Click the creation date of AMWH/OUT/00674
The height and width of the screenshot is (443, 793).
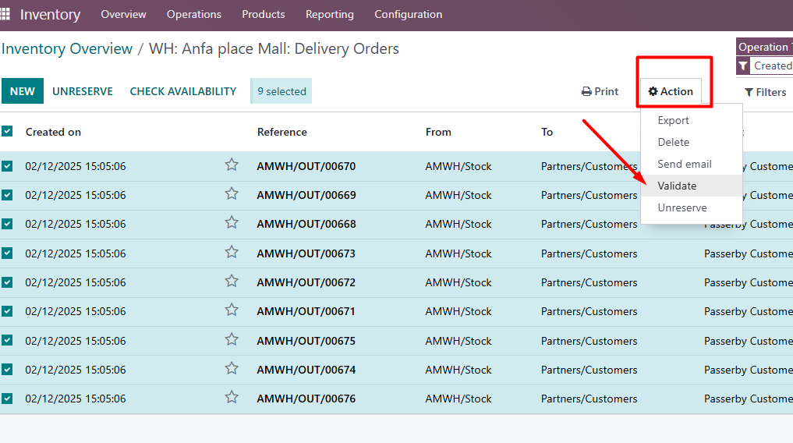[x=76, y=370]
